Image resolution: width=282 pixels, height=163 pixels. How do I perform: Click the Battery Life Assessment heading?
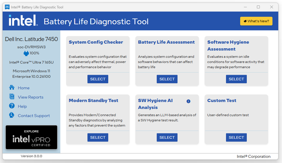click(166, 42)
